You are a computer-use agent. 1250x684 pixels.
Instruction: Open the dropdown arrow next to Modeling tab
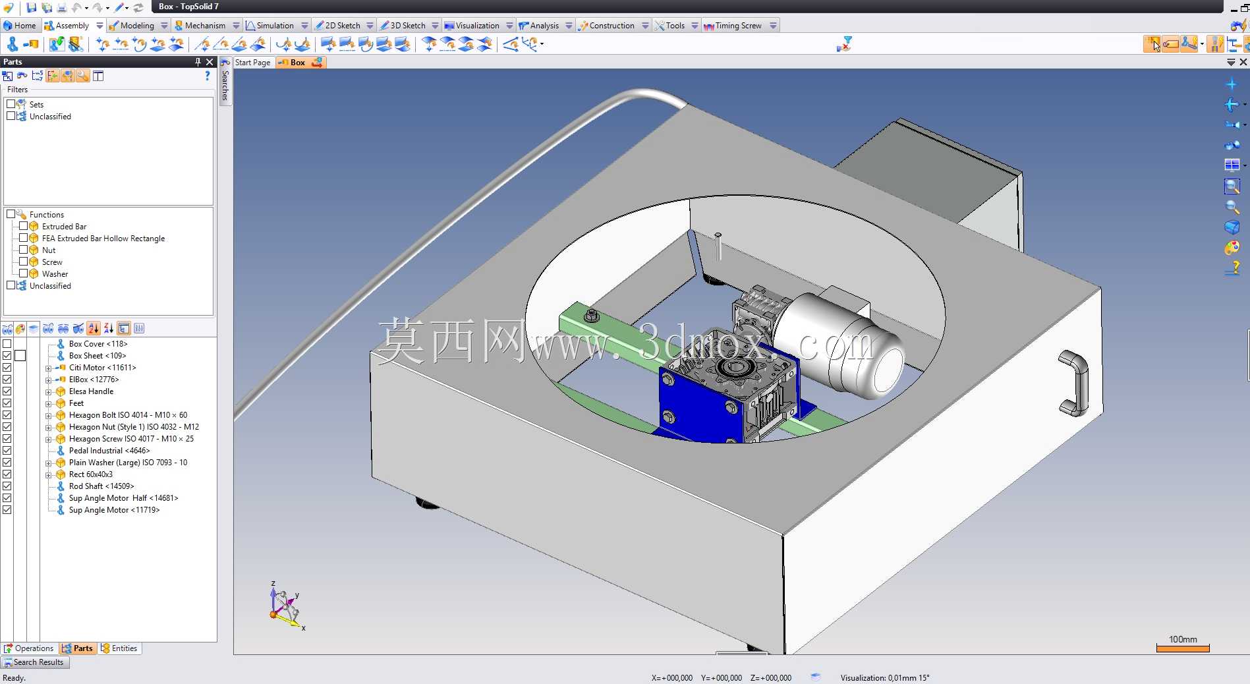164,26
